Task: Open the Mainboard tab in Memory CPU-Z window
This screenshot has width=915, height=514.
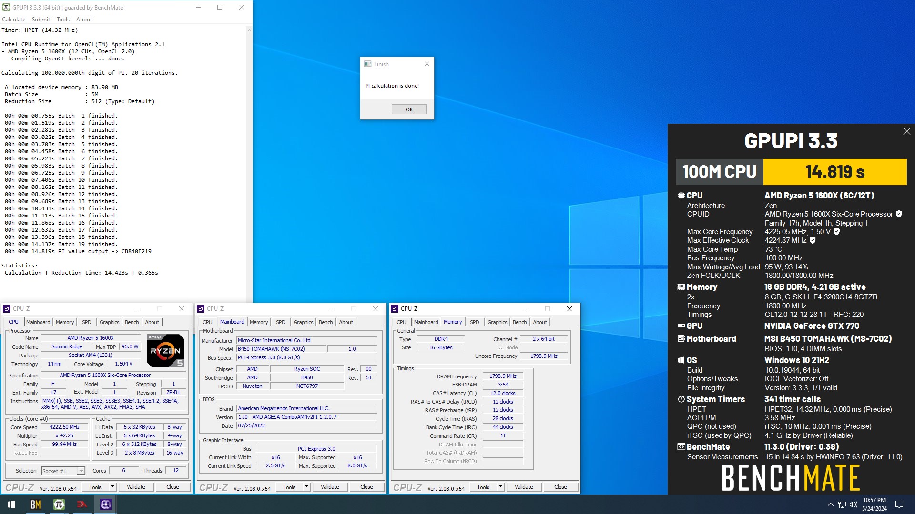Action: (426, 322)
